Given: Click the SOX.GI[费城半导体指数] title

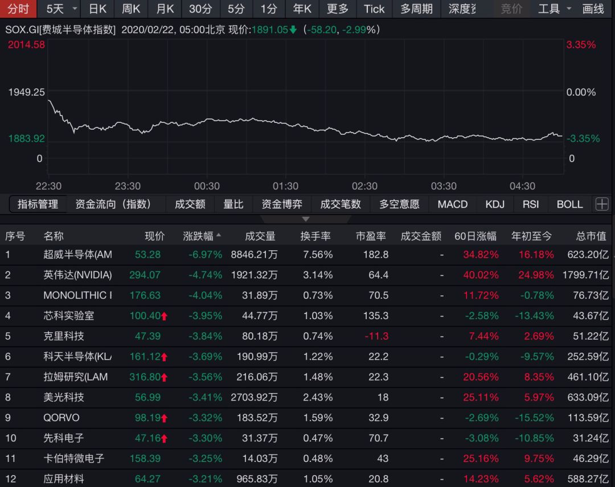Looking at the screenshot, I should [x=60, y=30].
